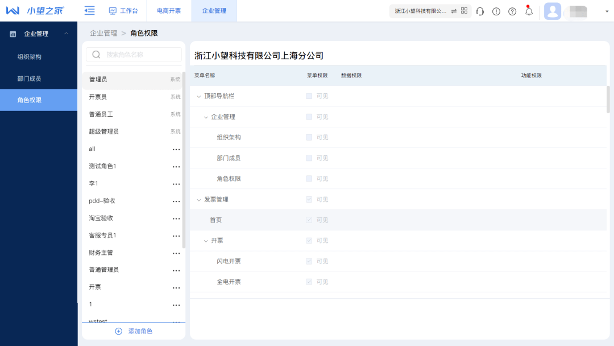Collapse the 发票管理 tree node
This screenshot has width=614, height=346.
199,200
